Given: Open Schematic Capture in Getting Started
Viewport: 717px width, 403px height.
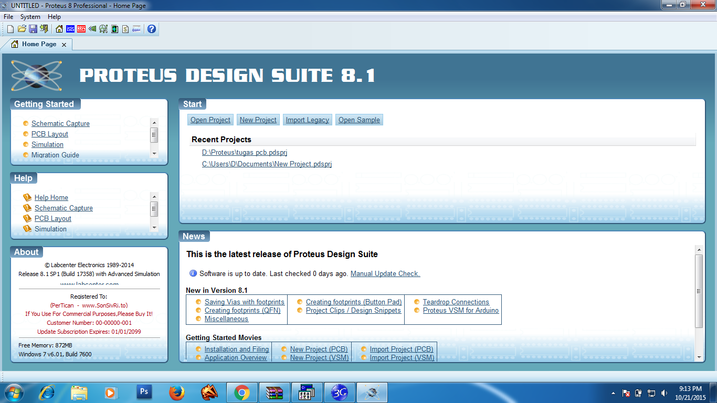Looking at the screenshot, I should click(60, 123).
